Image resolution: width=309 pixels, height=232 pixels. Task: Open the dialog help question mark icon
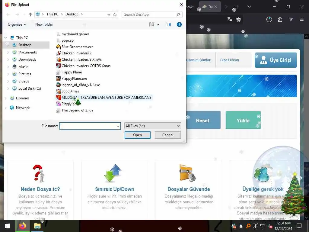coord(179,24)
